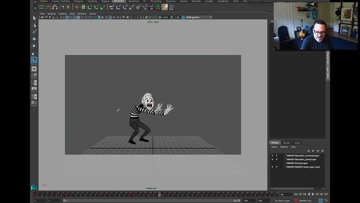Click the viewport exposure value 0.00 field
The width and height of the screenshot is (360, 203).
[165, 17]
